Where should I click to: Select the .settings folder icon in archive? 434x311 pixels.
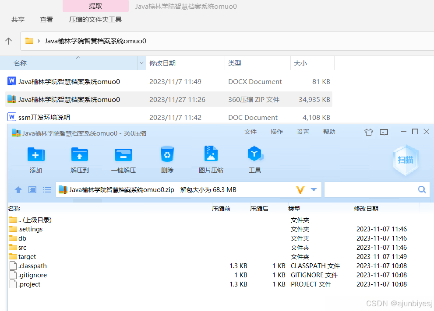pos(13,229)
